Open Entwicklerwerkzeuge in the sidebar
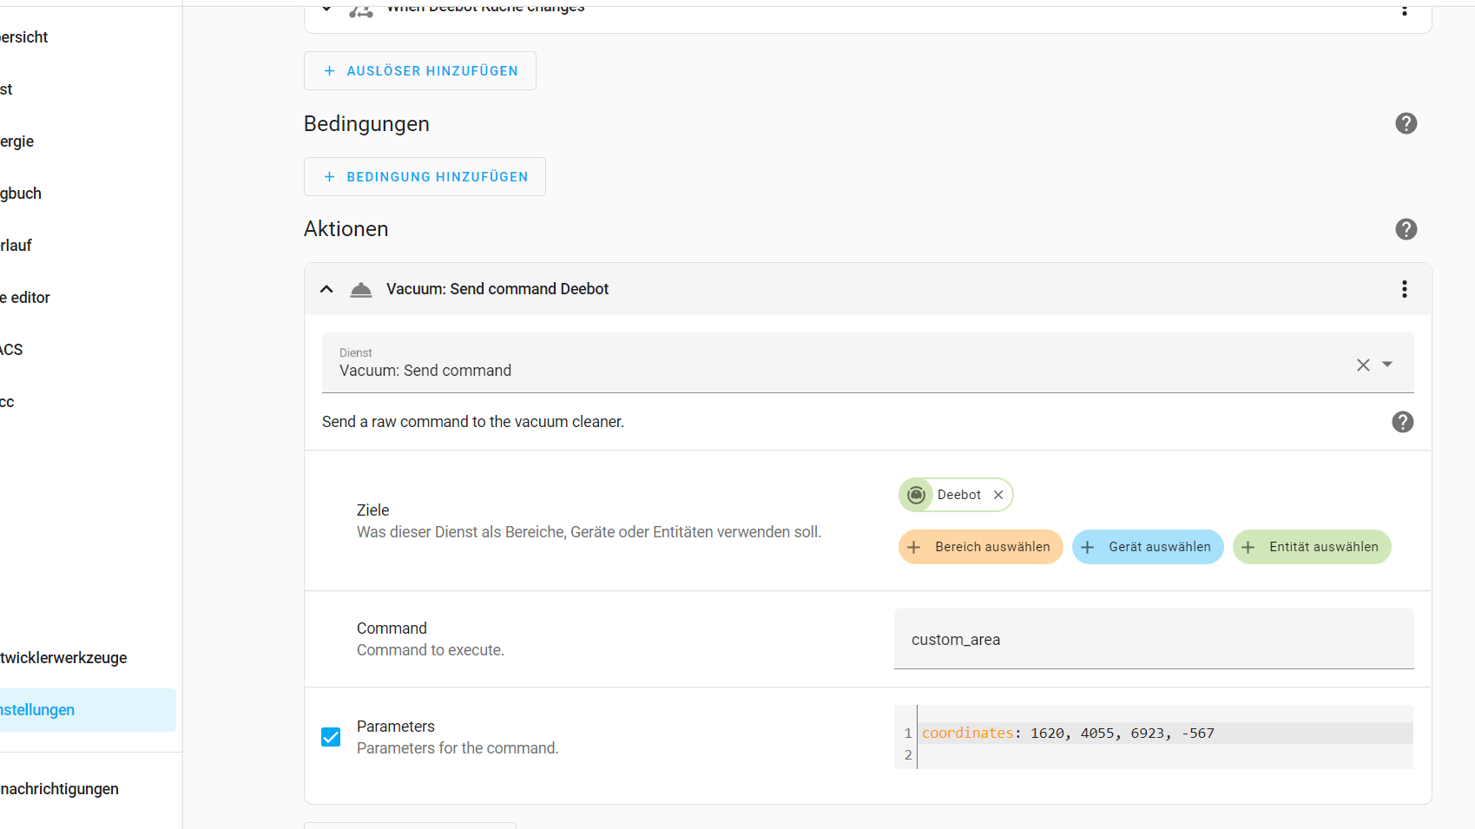The height and width of the screenshot is (829, 1475). pyautogui.click(x=64, y=658)
